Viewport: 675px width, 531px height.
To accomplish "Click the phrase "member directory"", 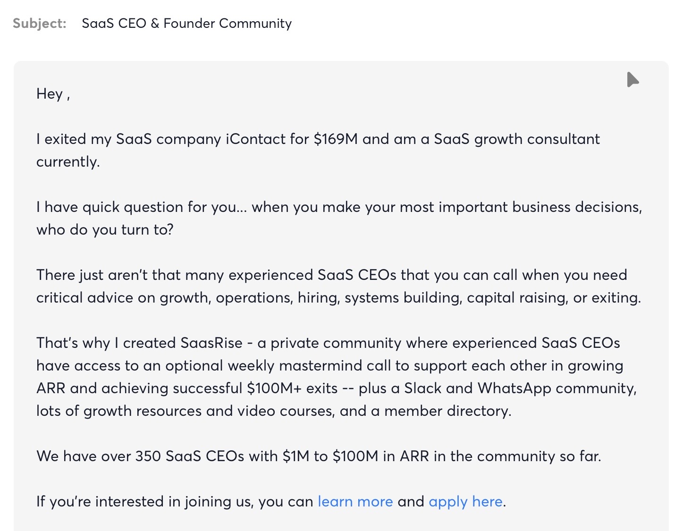I will coord(447,411).
